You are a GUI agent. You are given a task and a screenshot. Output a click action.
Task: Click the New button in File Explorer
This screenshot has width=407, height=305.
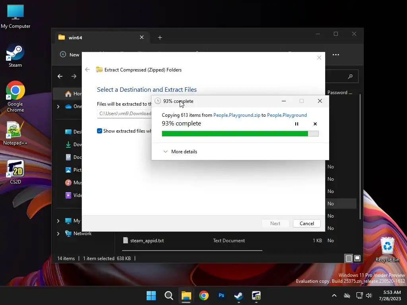point(70,54)
